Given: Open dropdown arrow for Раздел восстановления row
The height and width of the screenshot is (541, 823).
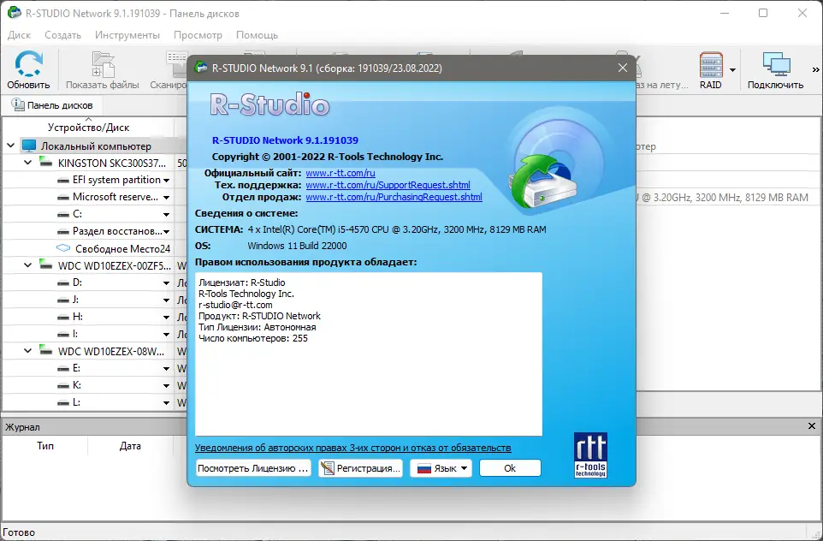Looking at the screenshot, I should click(x=166, y=232).
